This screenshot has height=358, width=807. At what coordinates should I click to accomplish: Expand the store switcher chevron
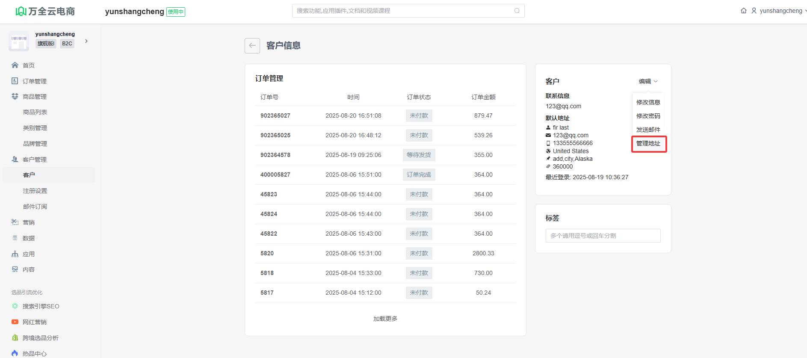86,41
